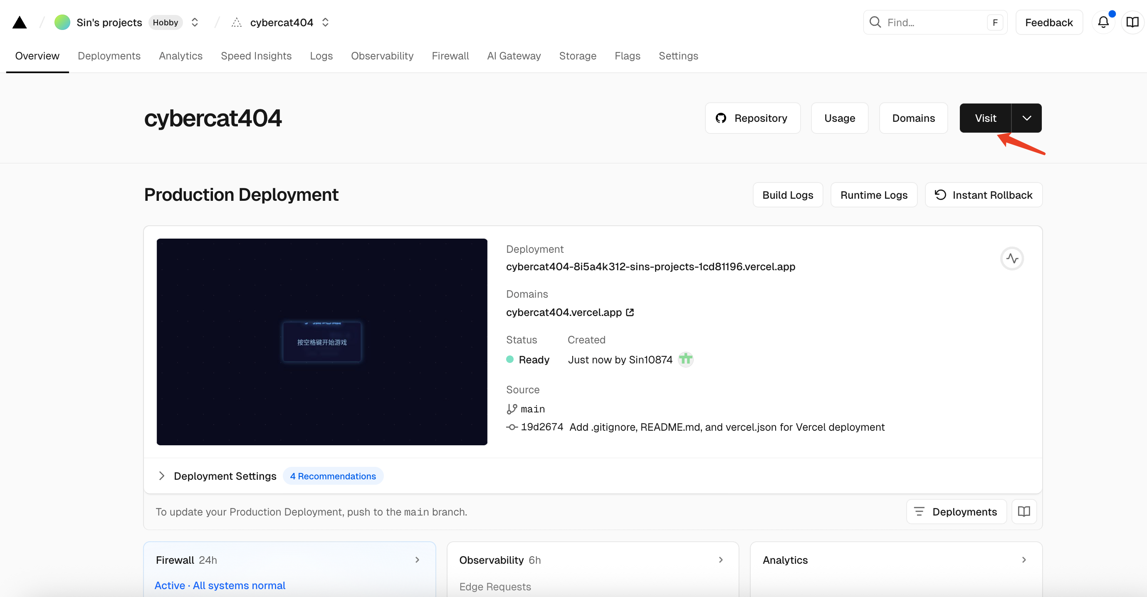This screenshot has width=1147, height=597.
Task: Click the main branch link
Action: pos(532,409)
